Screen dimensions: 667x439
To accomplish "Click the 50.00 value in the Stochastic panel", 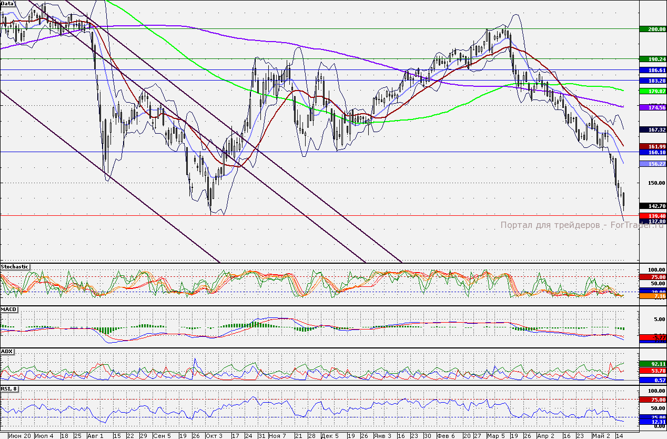I will point(658,283).
